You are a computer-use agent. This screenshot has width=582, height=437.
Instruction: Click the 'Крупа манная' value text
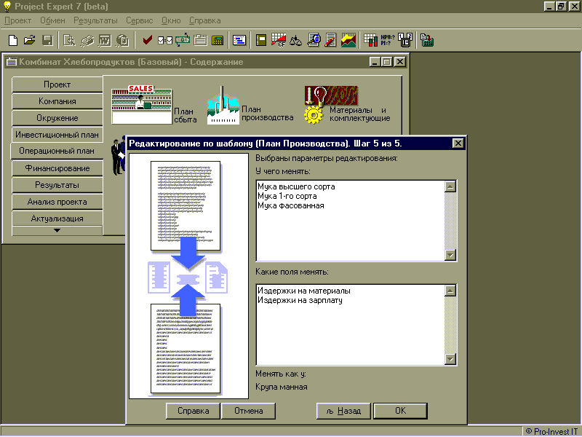point(282,387)
